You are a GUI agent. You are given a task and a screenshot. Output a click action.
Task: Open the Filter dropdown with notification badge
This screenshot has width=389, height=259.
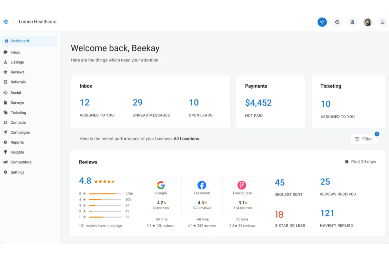[364, 139]
